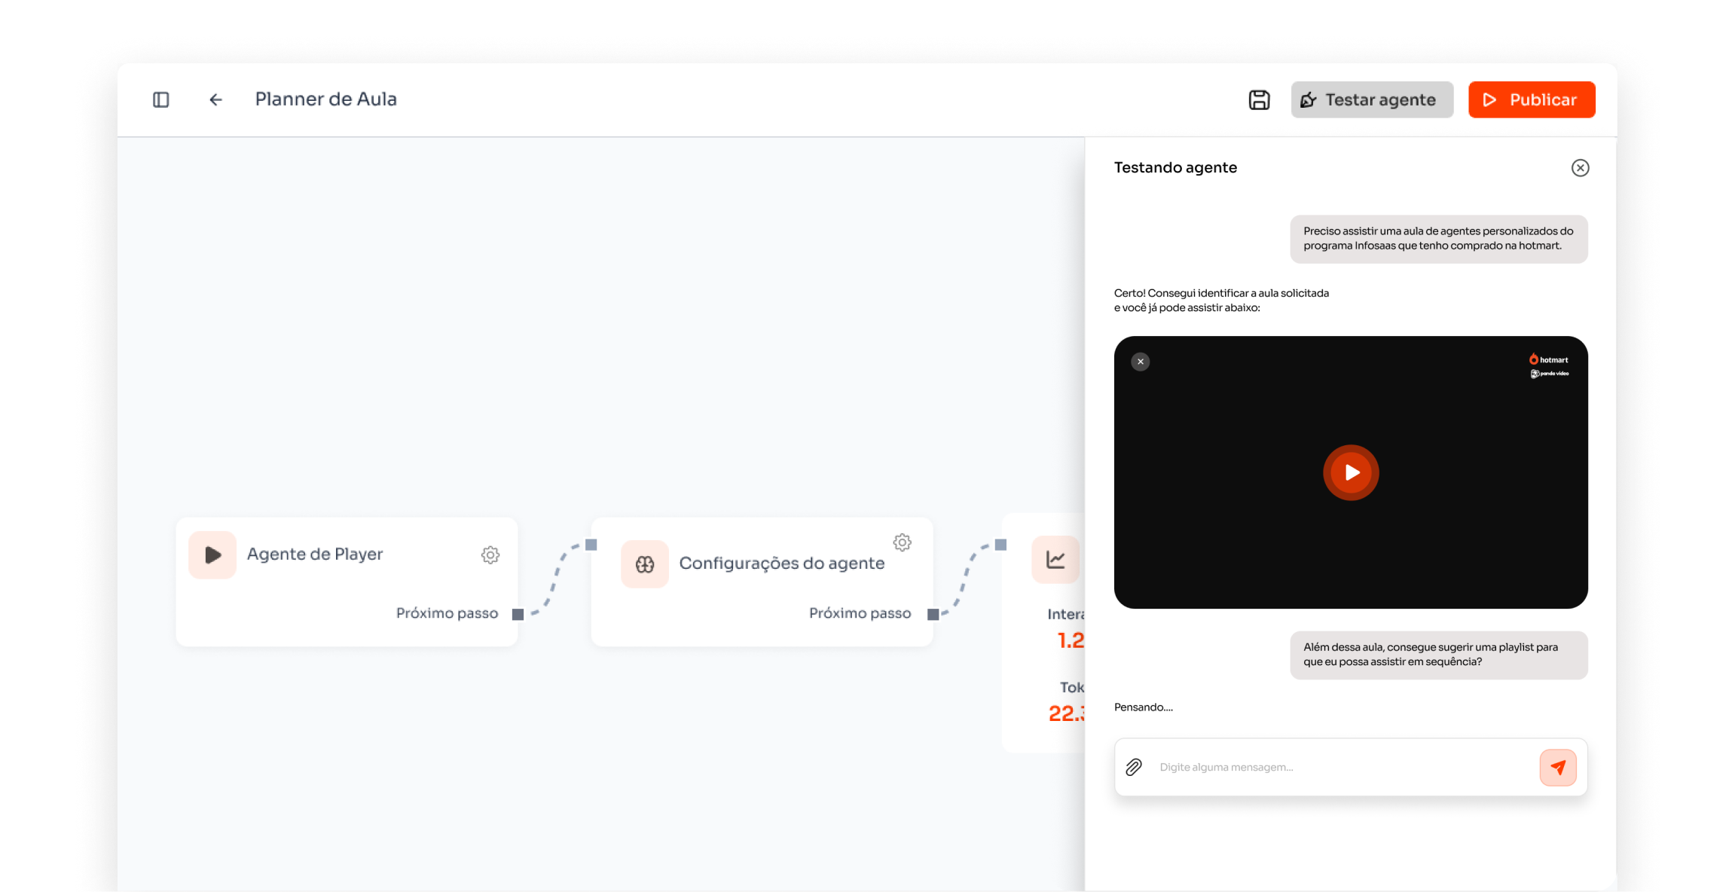Play the Hotmart lesson video
This screenshot has height=892, width=1735.
[1351, 472]
